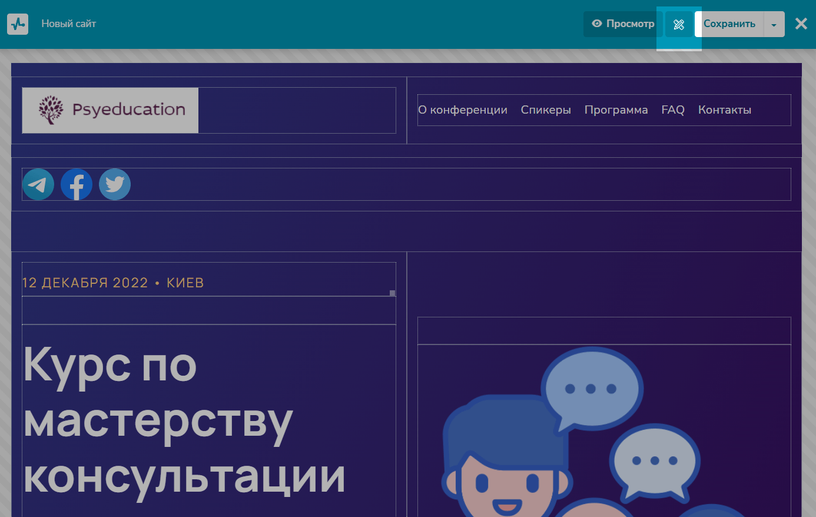Select the О конференции menu item
816x517 pixels.
coord(463,110)
